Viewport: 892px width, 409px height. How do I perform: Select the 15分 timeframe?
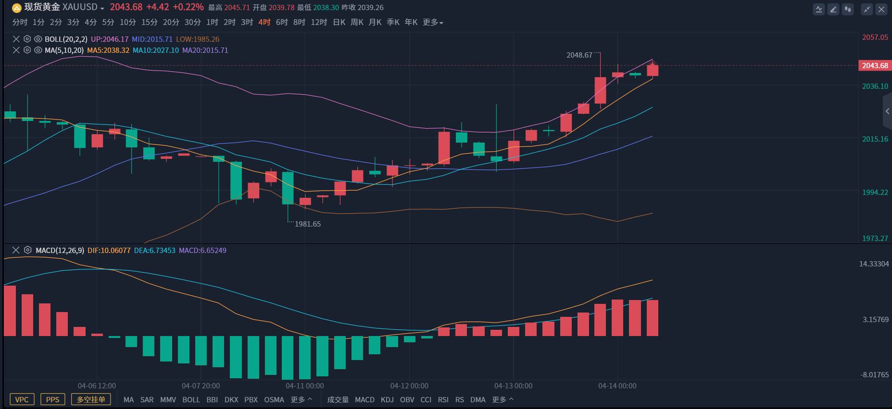(150, 22)
